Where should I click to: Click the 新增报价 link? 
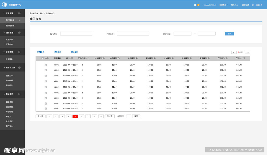coord(41,52)
